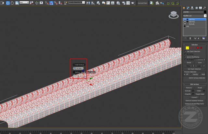Choose the Select and Scale tool
Image resolution: width=208 pixels, height=134 pixels.
[x=17, y=3]
